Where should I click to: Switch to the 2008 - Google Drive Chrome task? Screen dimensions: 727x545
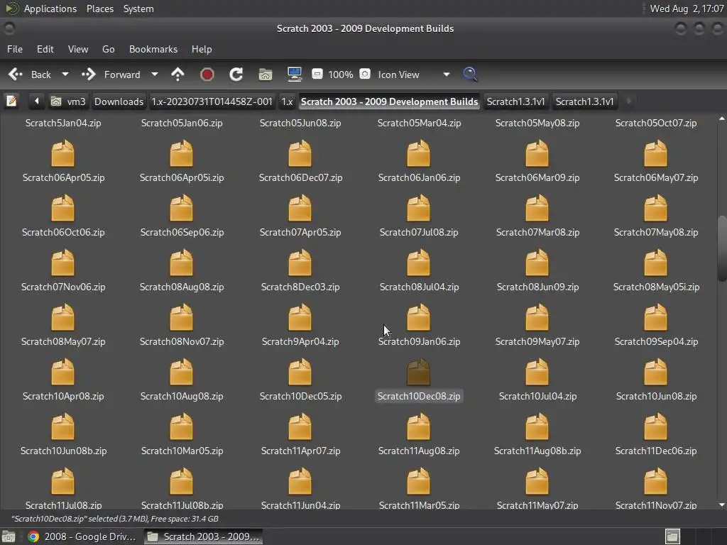click(x=82, y=536)
